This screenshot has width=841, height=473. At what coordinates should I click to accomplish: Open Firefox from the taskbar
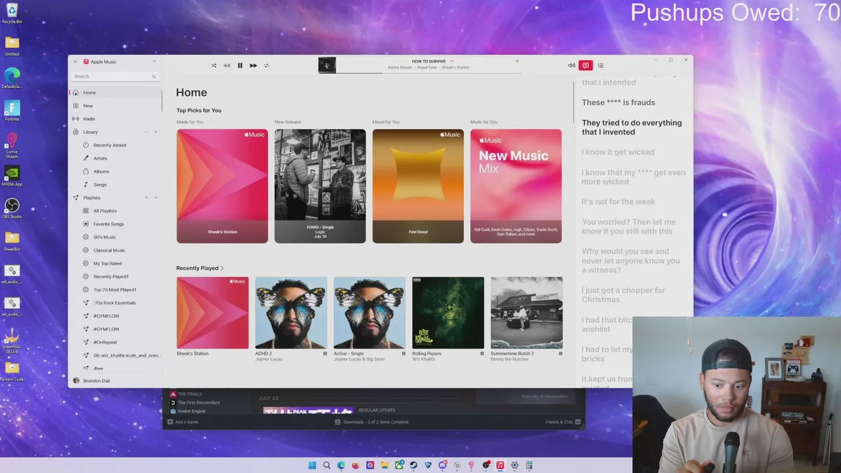point(355,465)
